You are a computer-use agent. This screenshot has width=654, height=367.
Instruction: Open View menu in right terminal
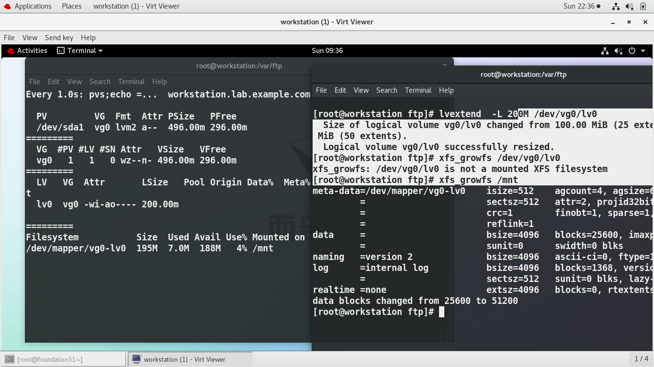(361, 90)
